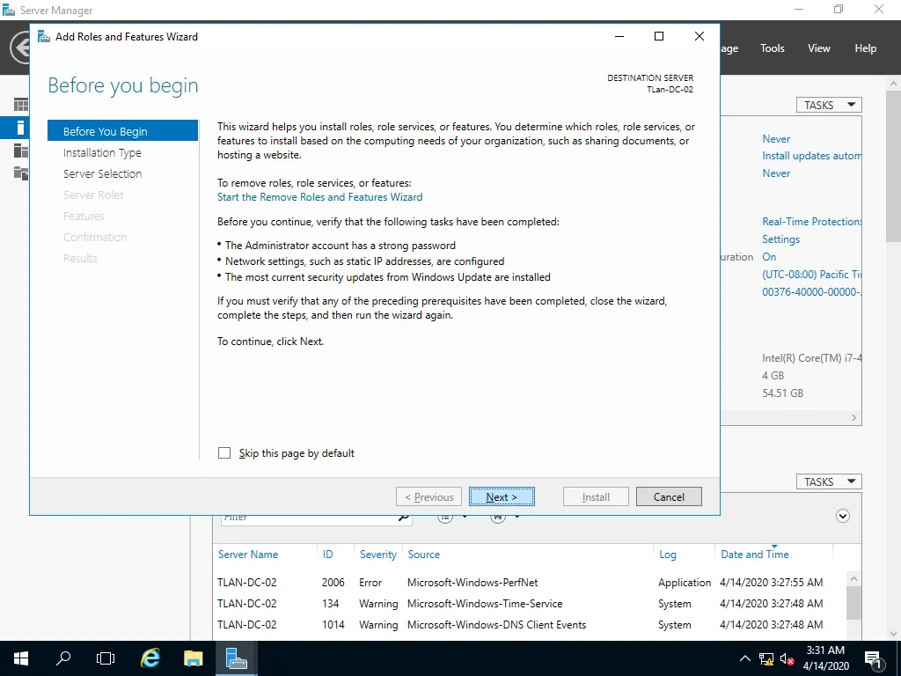Sort events by ID column
The width and height of the screenshot is (901, 676).
[x=327, y=555]
